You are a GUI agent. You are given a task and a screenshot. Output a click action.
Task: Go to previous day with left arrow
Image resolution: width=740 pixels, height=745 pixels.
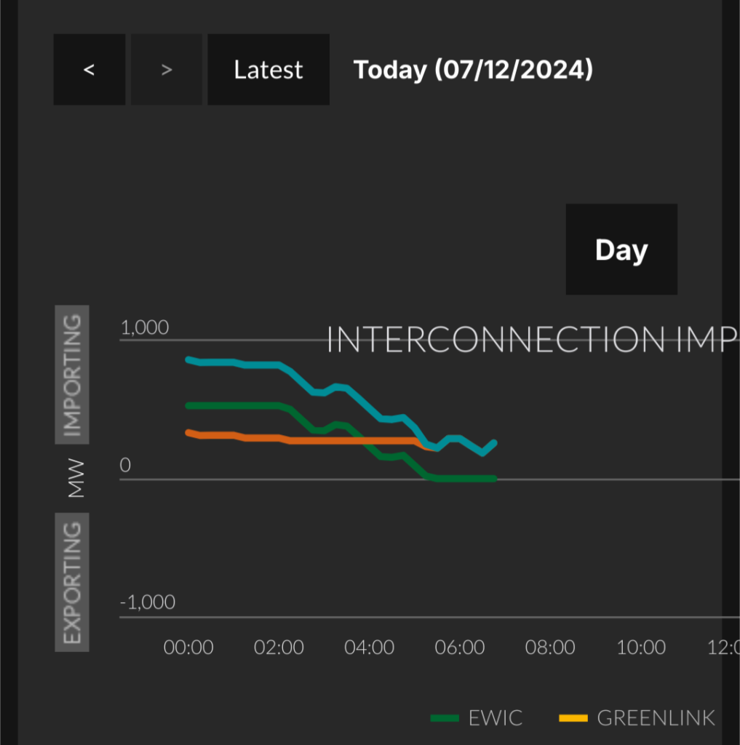coord(89,69)
